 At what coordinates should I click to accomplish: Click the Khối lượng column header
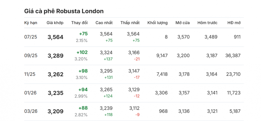coord(157,23)
